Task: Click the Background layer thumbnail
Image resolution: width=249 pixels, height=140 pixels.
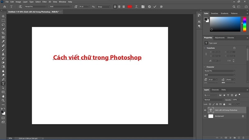Action: [x=211, y=116]
